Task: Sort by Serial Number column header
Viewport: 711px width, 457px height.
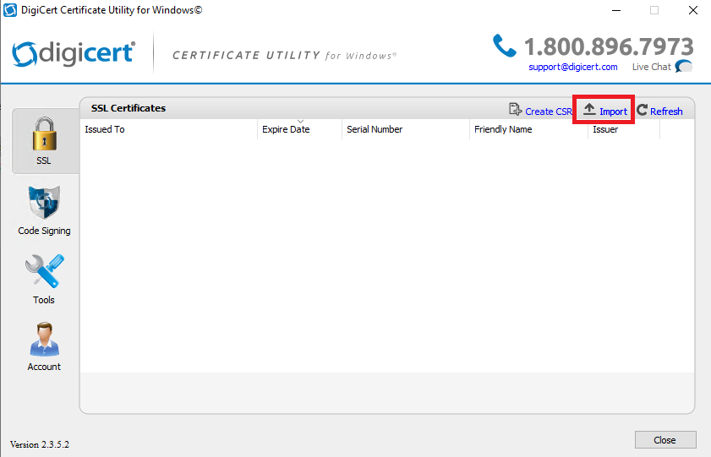Action: [405, 129]
